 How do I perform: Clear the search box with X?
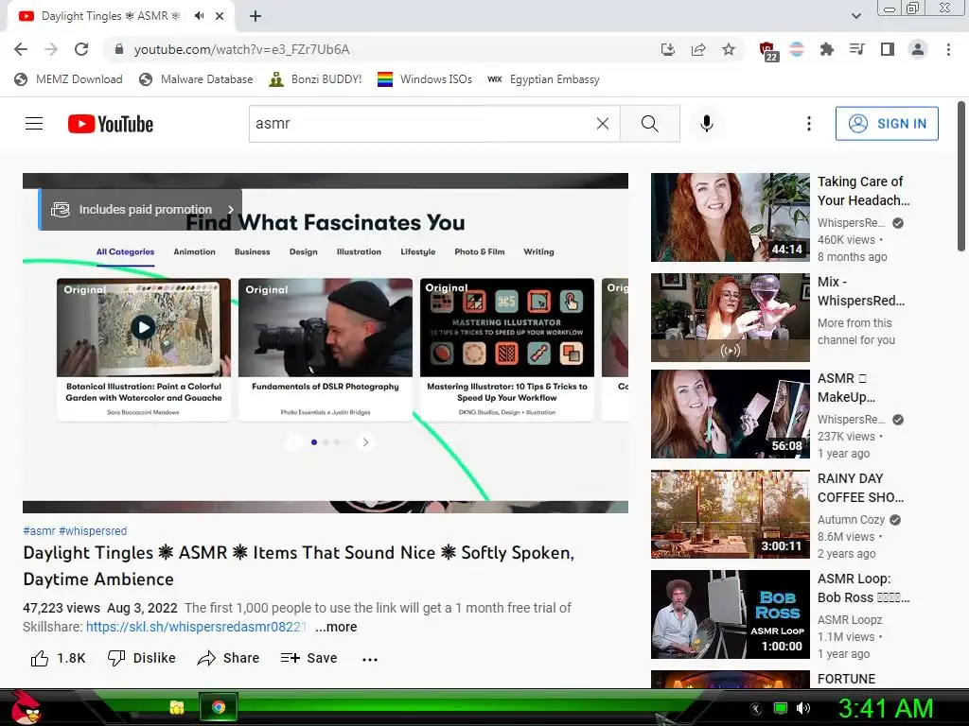point(603,124)
